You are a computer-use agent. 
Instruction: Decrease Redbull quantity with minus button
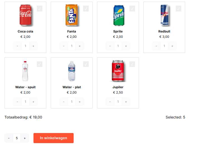coord(156,46)
